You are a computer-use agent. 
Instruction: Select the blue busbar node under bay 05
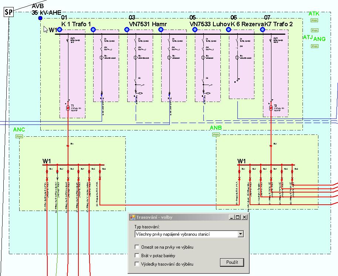195,30
